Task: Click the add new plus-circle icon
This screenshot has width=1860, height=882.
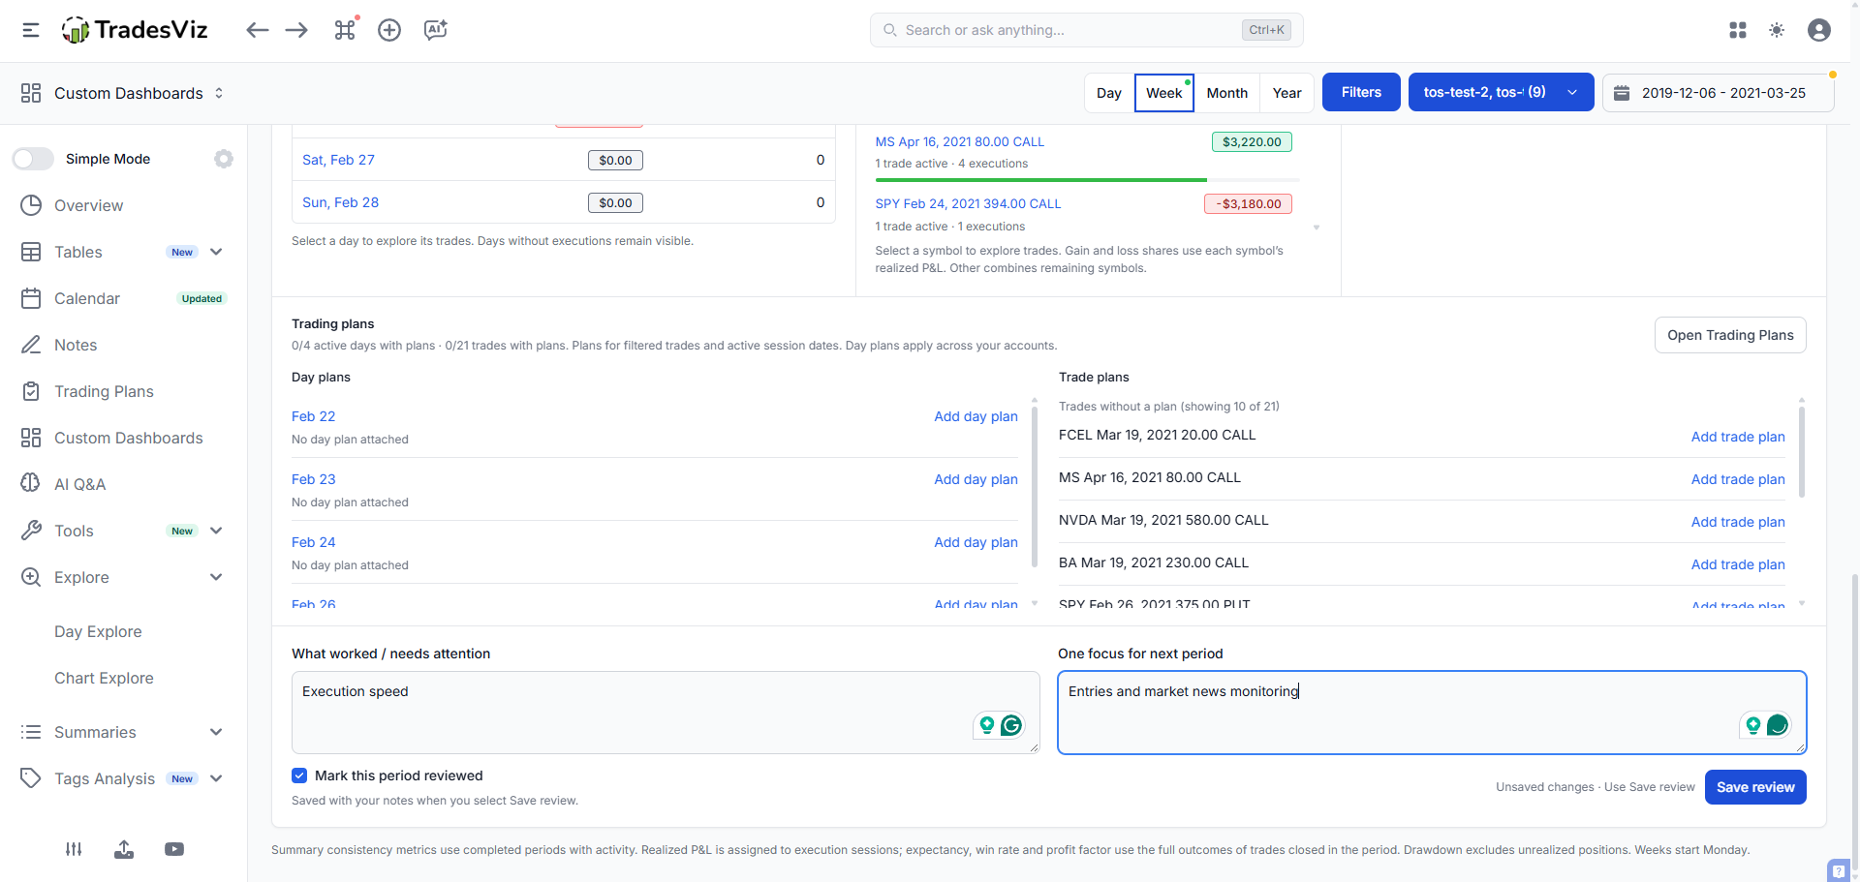Action: tap(389, 30)
